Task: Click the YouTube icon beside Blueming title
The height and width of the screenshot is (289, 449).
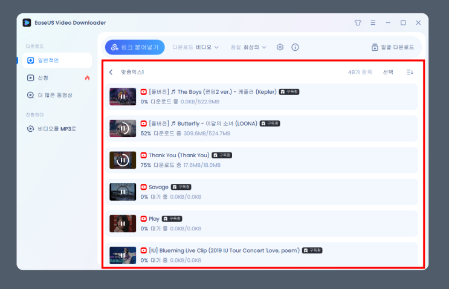Action: point(144,251)
